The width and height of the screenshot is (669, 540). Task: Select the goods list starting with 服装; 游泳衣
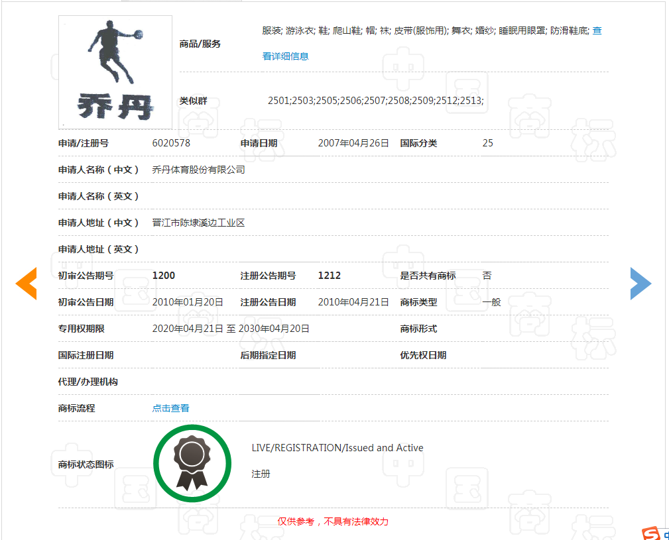pyautogui.click(x=426, y=30)
